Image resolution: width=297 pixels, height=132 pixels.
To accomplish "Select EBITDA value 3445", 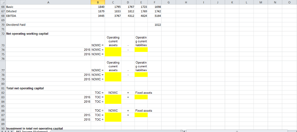I will point(98,16).
